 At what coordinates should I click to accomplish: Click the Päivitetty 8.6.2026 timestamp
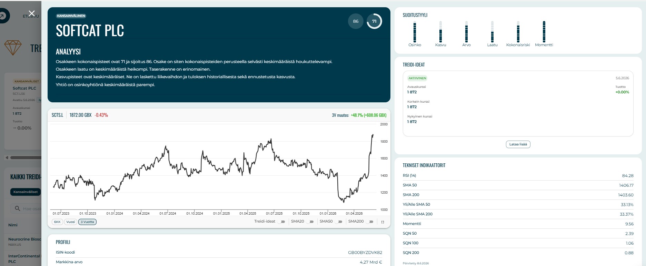(416, 263)
